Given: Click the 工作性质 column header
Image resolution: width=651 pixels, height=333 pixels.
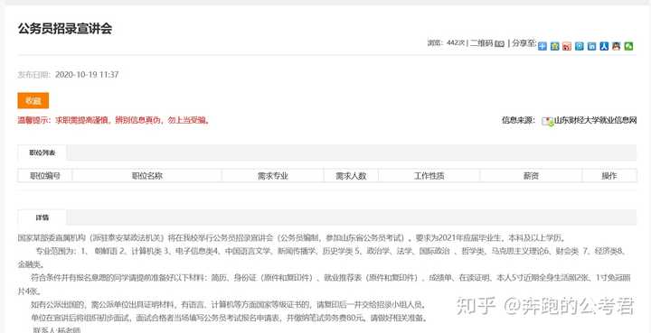Looking at the screenshot, I should pyautogui.click(x=429, y=176).
